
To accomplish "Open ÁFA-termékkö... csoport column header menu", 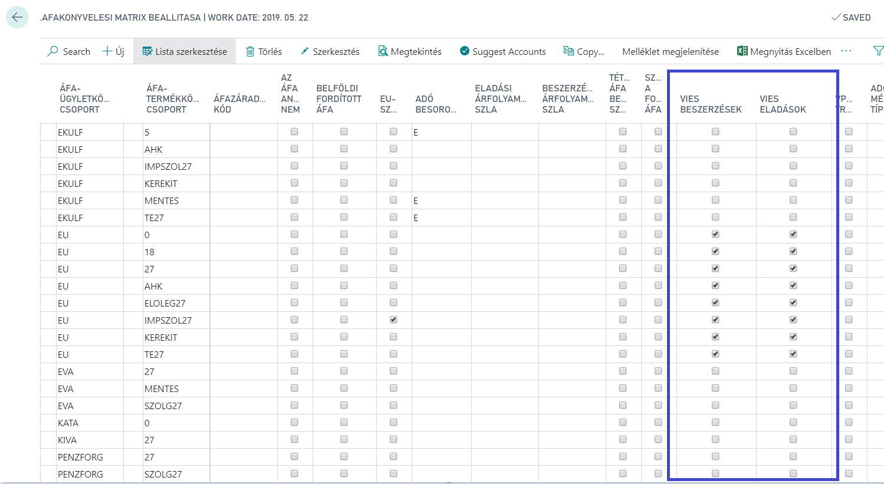I will point(172,98).
